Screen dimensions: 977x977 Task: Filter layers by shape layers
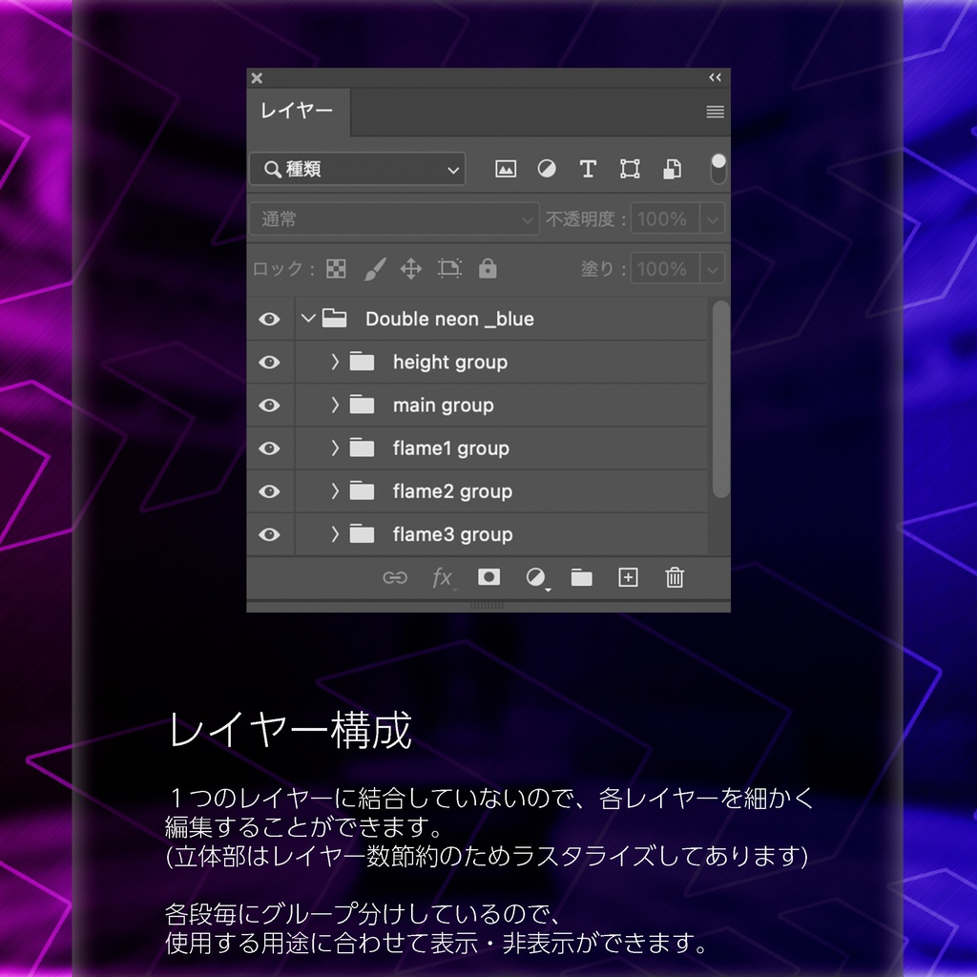click(x=630, y=169)
